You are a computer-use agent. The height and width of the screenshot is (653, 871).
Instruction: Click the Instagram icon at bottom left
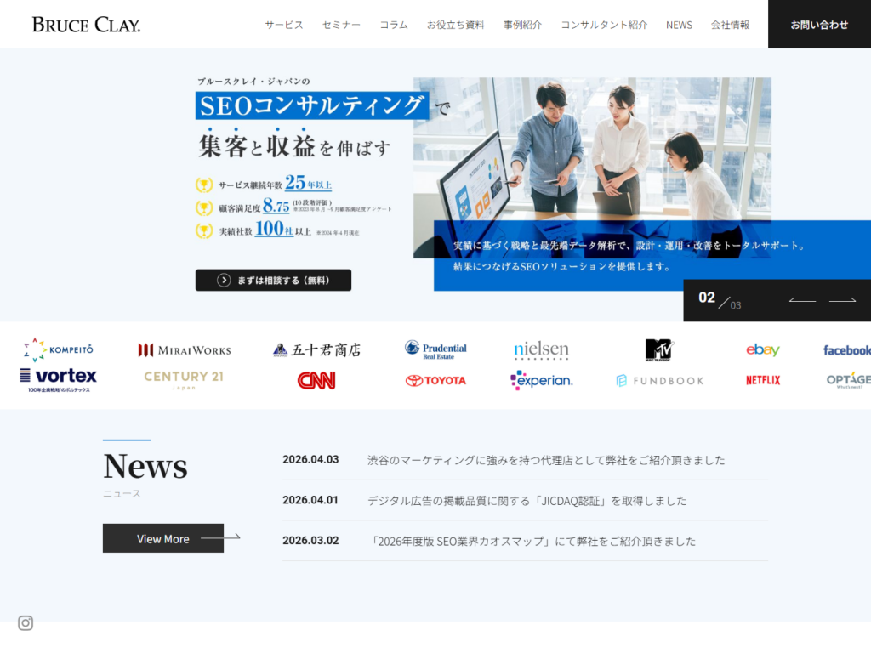click(x=26, y=623)
